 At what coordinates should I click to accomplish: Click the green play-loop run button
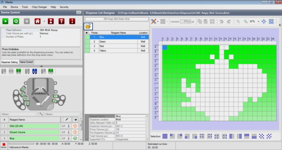pos(16,21)
